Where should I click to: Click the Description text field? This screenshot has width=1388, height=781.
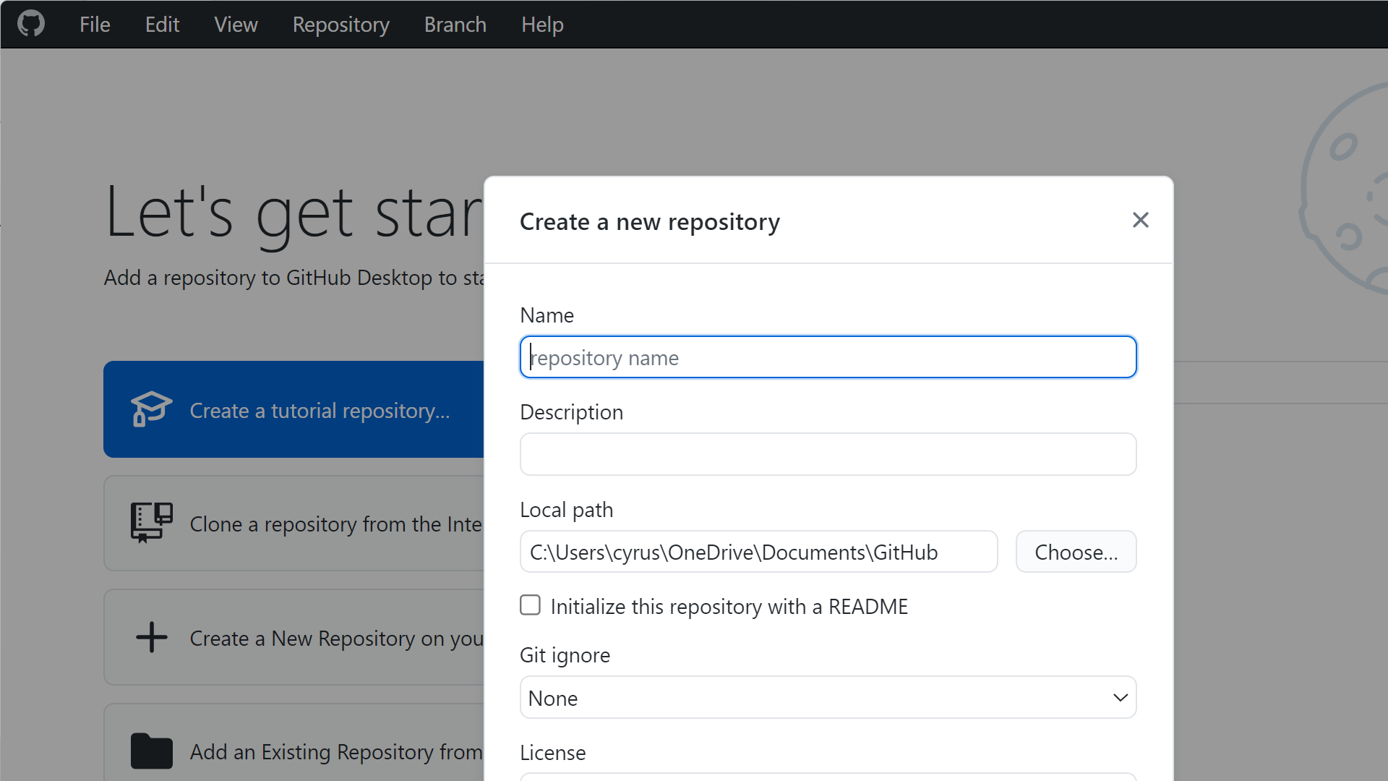click(x=828, y=454)
